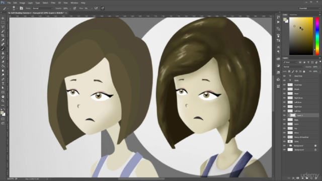Expand the Background group folder
Viewport: 322px width, 181px height.
[288, 146]
